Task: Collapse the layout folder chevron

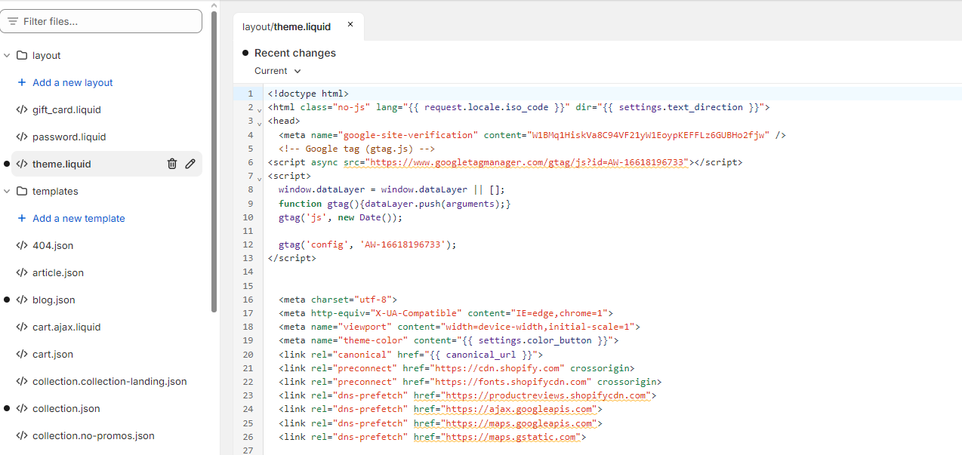Action: [x=7, y=55]
